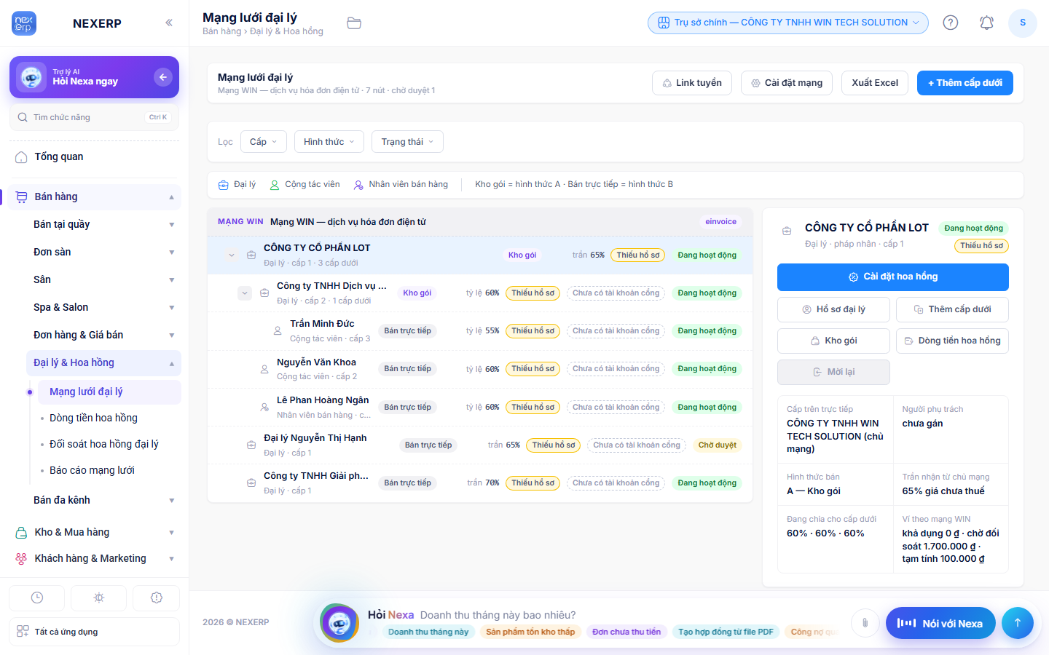Screen dimensions: 1049x655
Task: Click briefcase icon of Đại lý Nguyễn Thị Hạnh row
Action: click(x=251, y=445)
